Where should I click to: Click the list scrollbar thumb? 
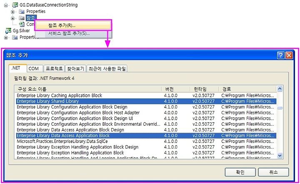pos(280,108)
